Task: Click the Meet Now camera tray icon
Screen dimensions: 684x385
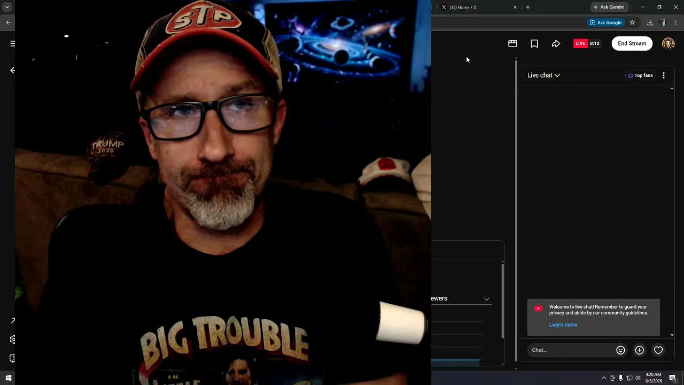Action: pos(612,378)
